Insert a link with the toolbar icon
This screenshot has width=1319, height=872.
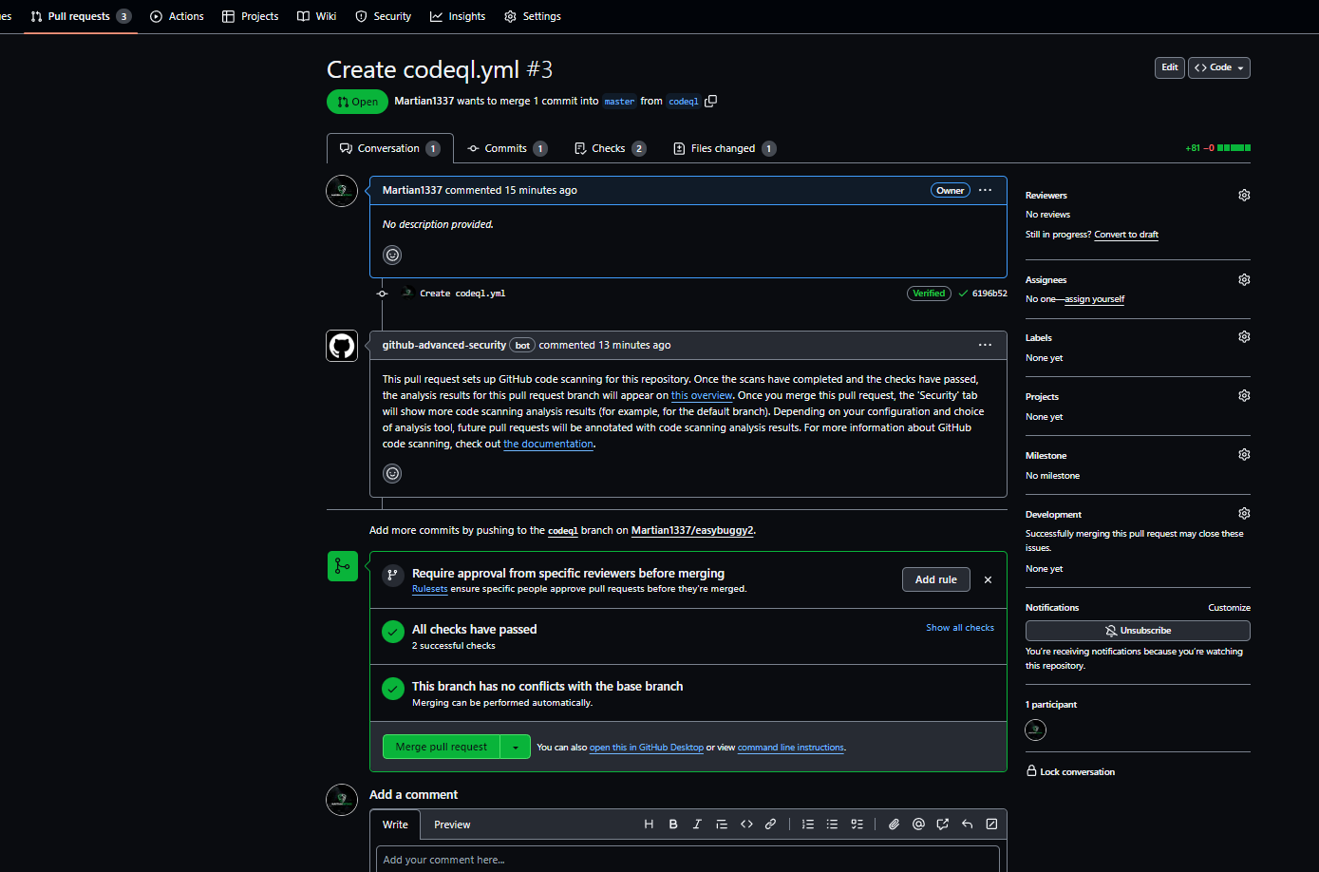pos(771,825)
